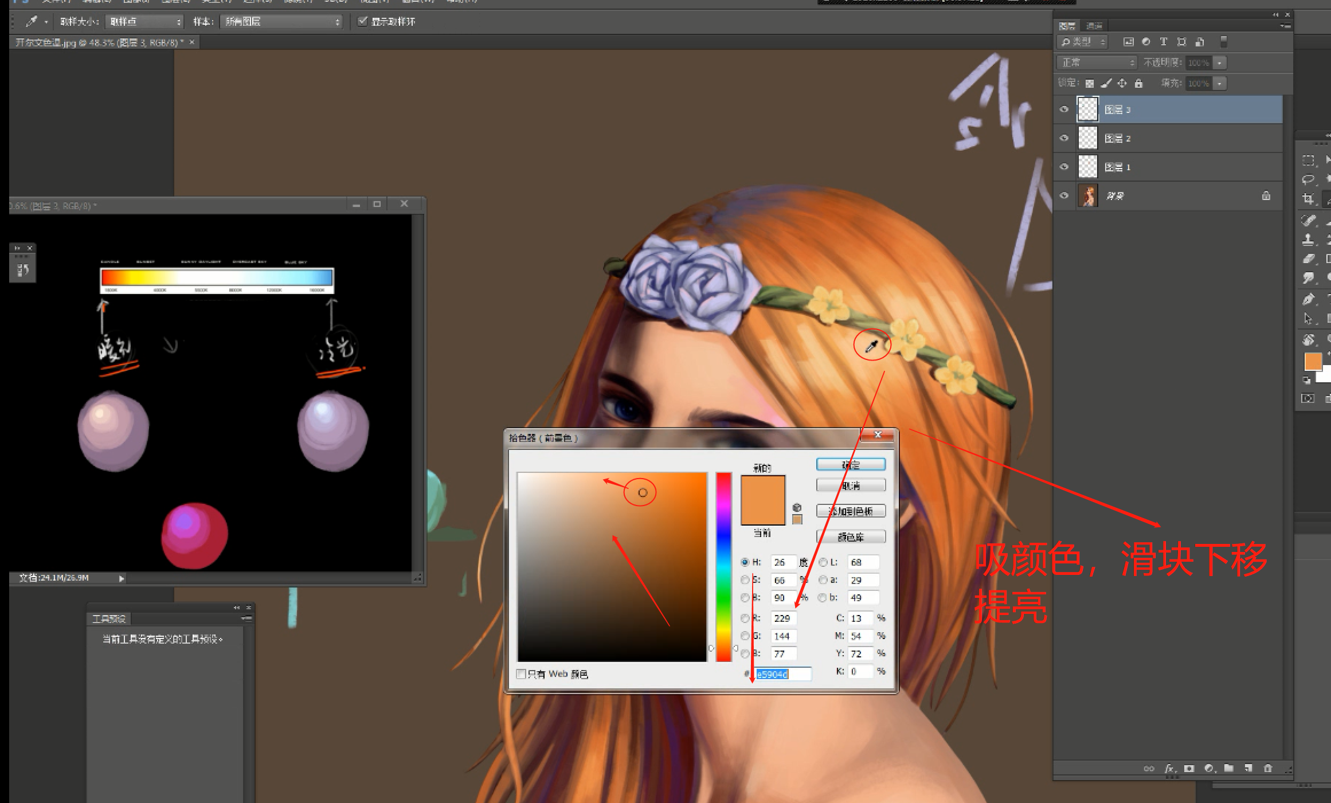Open the layer blend mode 正常 dropdown
Image resolution: width=1331 pixels, height=803 pixels.
click(1096, 62)
